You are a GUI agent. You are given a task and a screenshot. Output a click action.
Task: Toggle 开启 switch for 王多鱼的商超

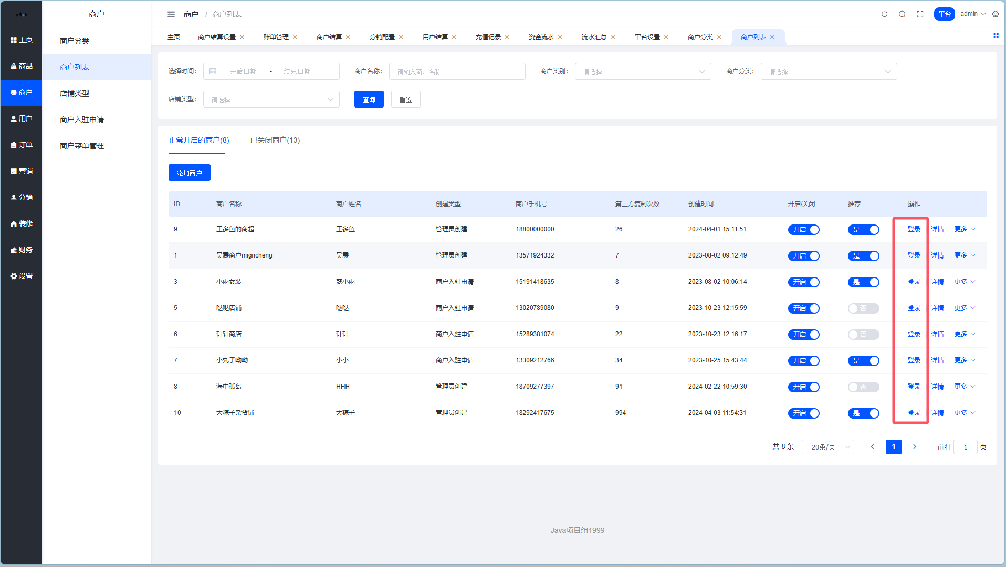(803, 230)
